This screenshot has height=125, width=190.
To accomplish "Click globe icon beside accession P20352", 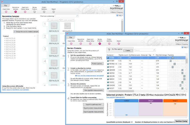I will [108, 82].
